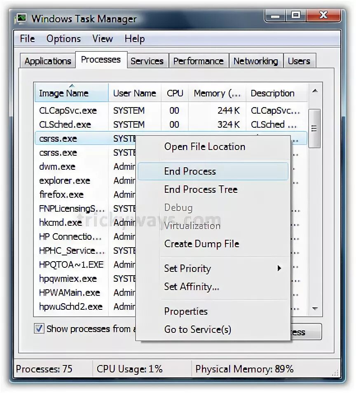Select the FNPLicensingS... process
Viewport: 356px width, 393px height.
[x=85, y=208]
